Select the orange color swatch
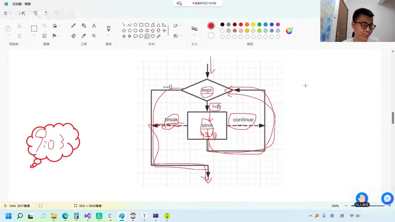This screenshot has width=395, height=222. [x=247, y=25]
